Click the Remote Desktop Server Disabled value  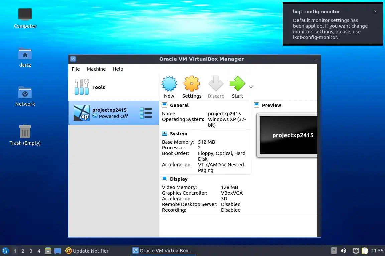point(231,204)
